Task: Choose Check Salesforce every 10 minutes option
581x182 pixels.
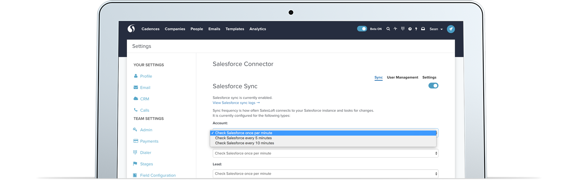Action: (x=244, y=143)
